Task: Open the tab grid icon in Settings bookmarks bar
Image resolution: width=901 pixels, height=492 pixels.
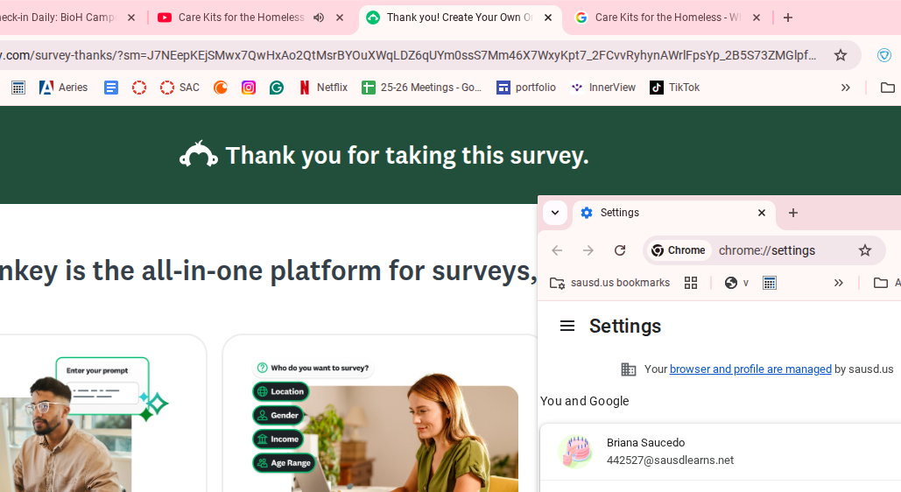Action: tap(691, 283)
